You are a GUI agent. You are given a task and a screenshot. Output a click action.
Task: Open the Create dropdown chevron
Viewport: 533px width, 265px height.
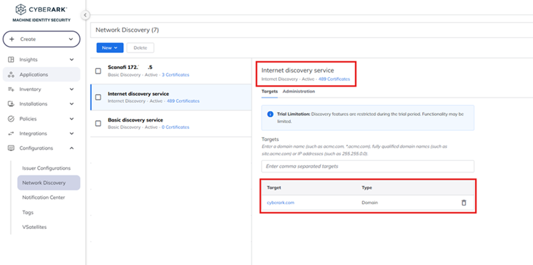[71, 39]
